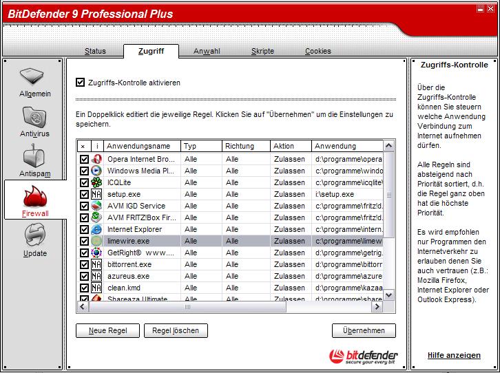Uncheck the Opera Internet Browser rule
The height and width of the screenshot is (373, 500).
84,159
